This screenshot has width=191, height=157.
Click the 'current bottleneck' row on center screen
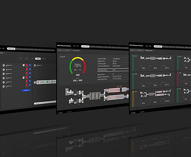pyautogui.click(x=113, y=66)
